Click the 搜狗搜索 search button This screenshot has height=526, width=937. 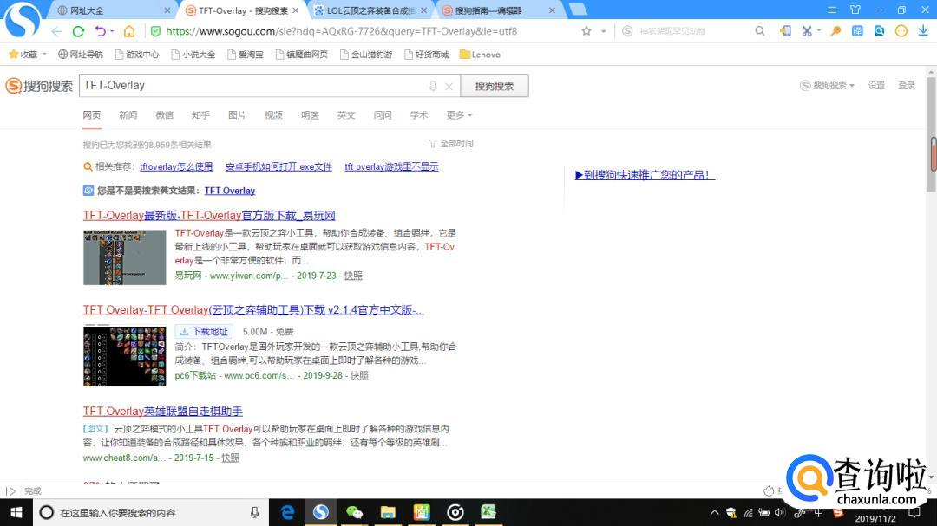click(494, 86)
